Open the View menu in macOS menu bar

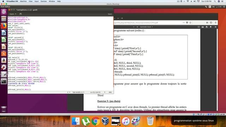(31, 1)
